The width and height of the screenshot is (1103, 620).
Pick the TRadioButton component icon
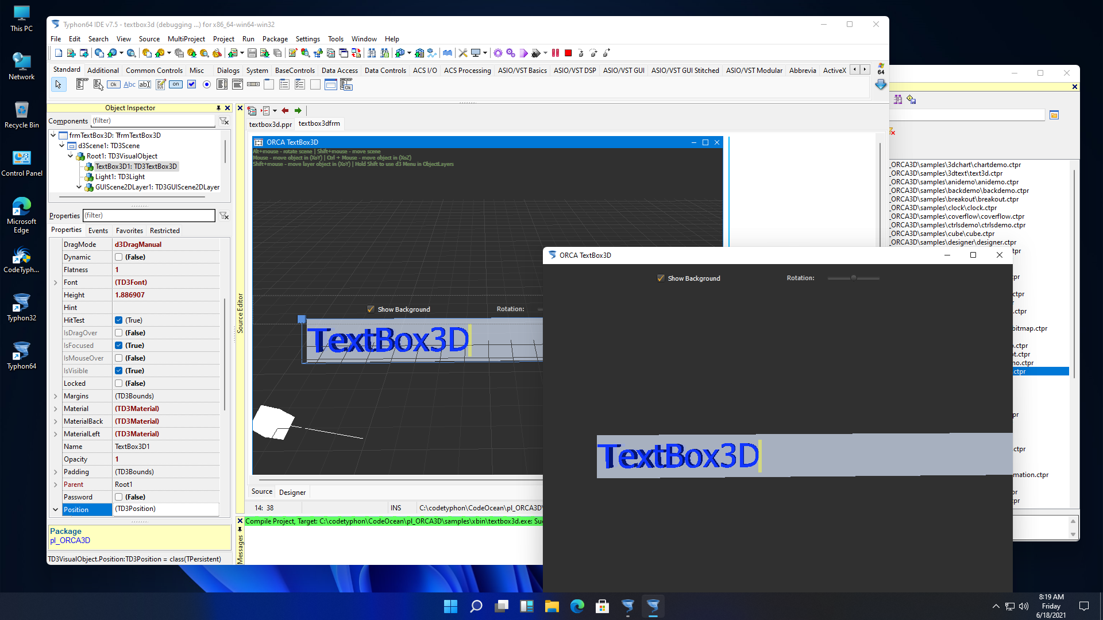click(207, 85)
